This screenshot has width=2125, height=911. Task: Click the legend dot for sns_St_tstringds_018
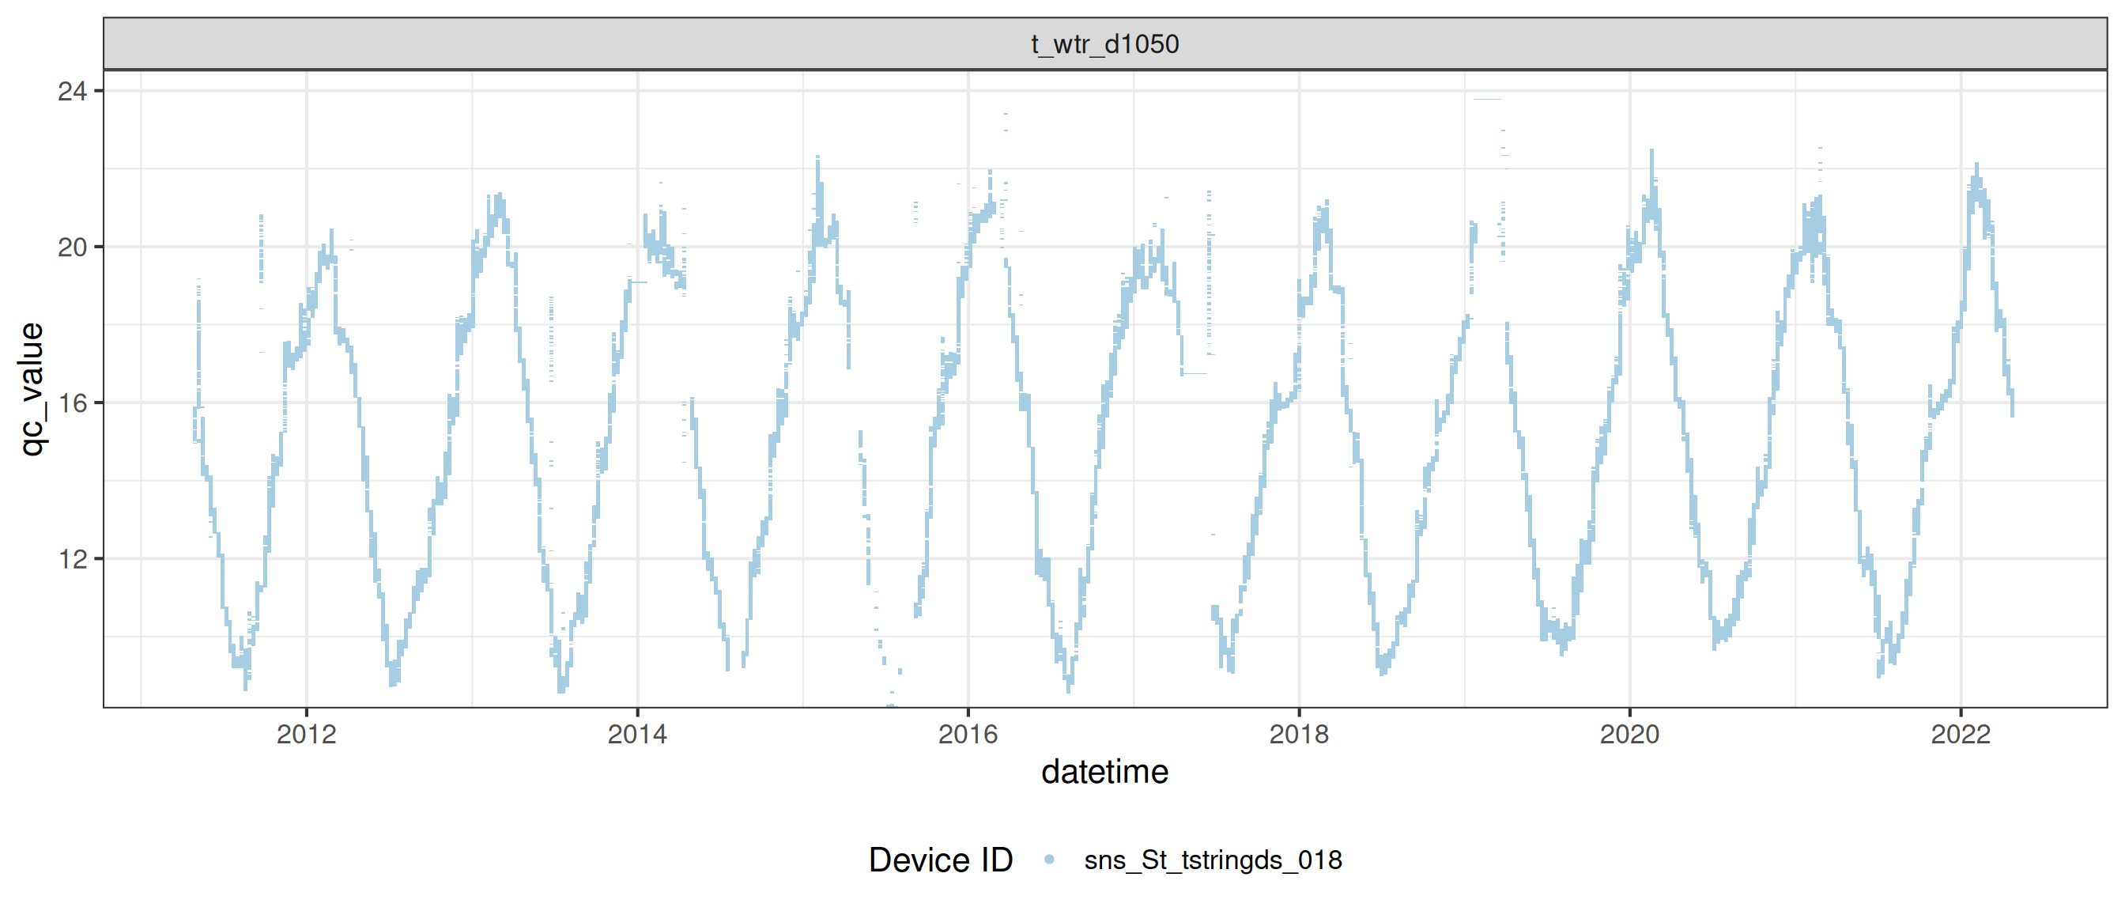(1048, 859)
